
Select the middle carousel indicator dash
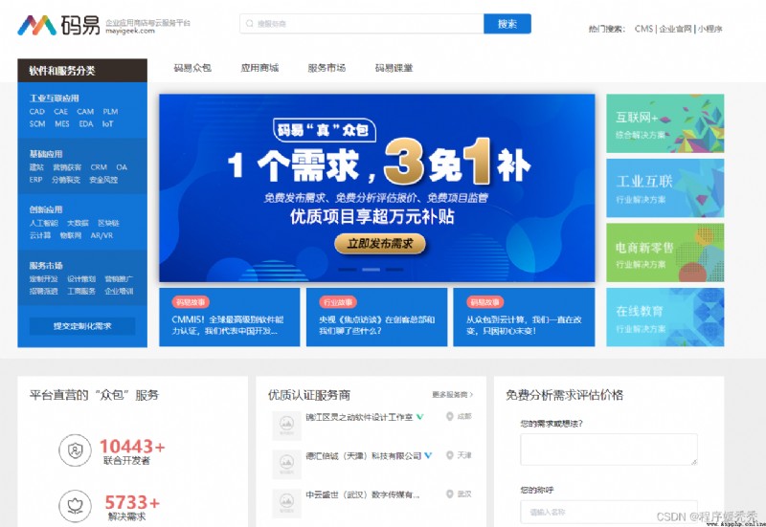coord(371,270)
